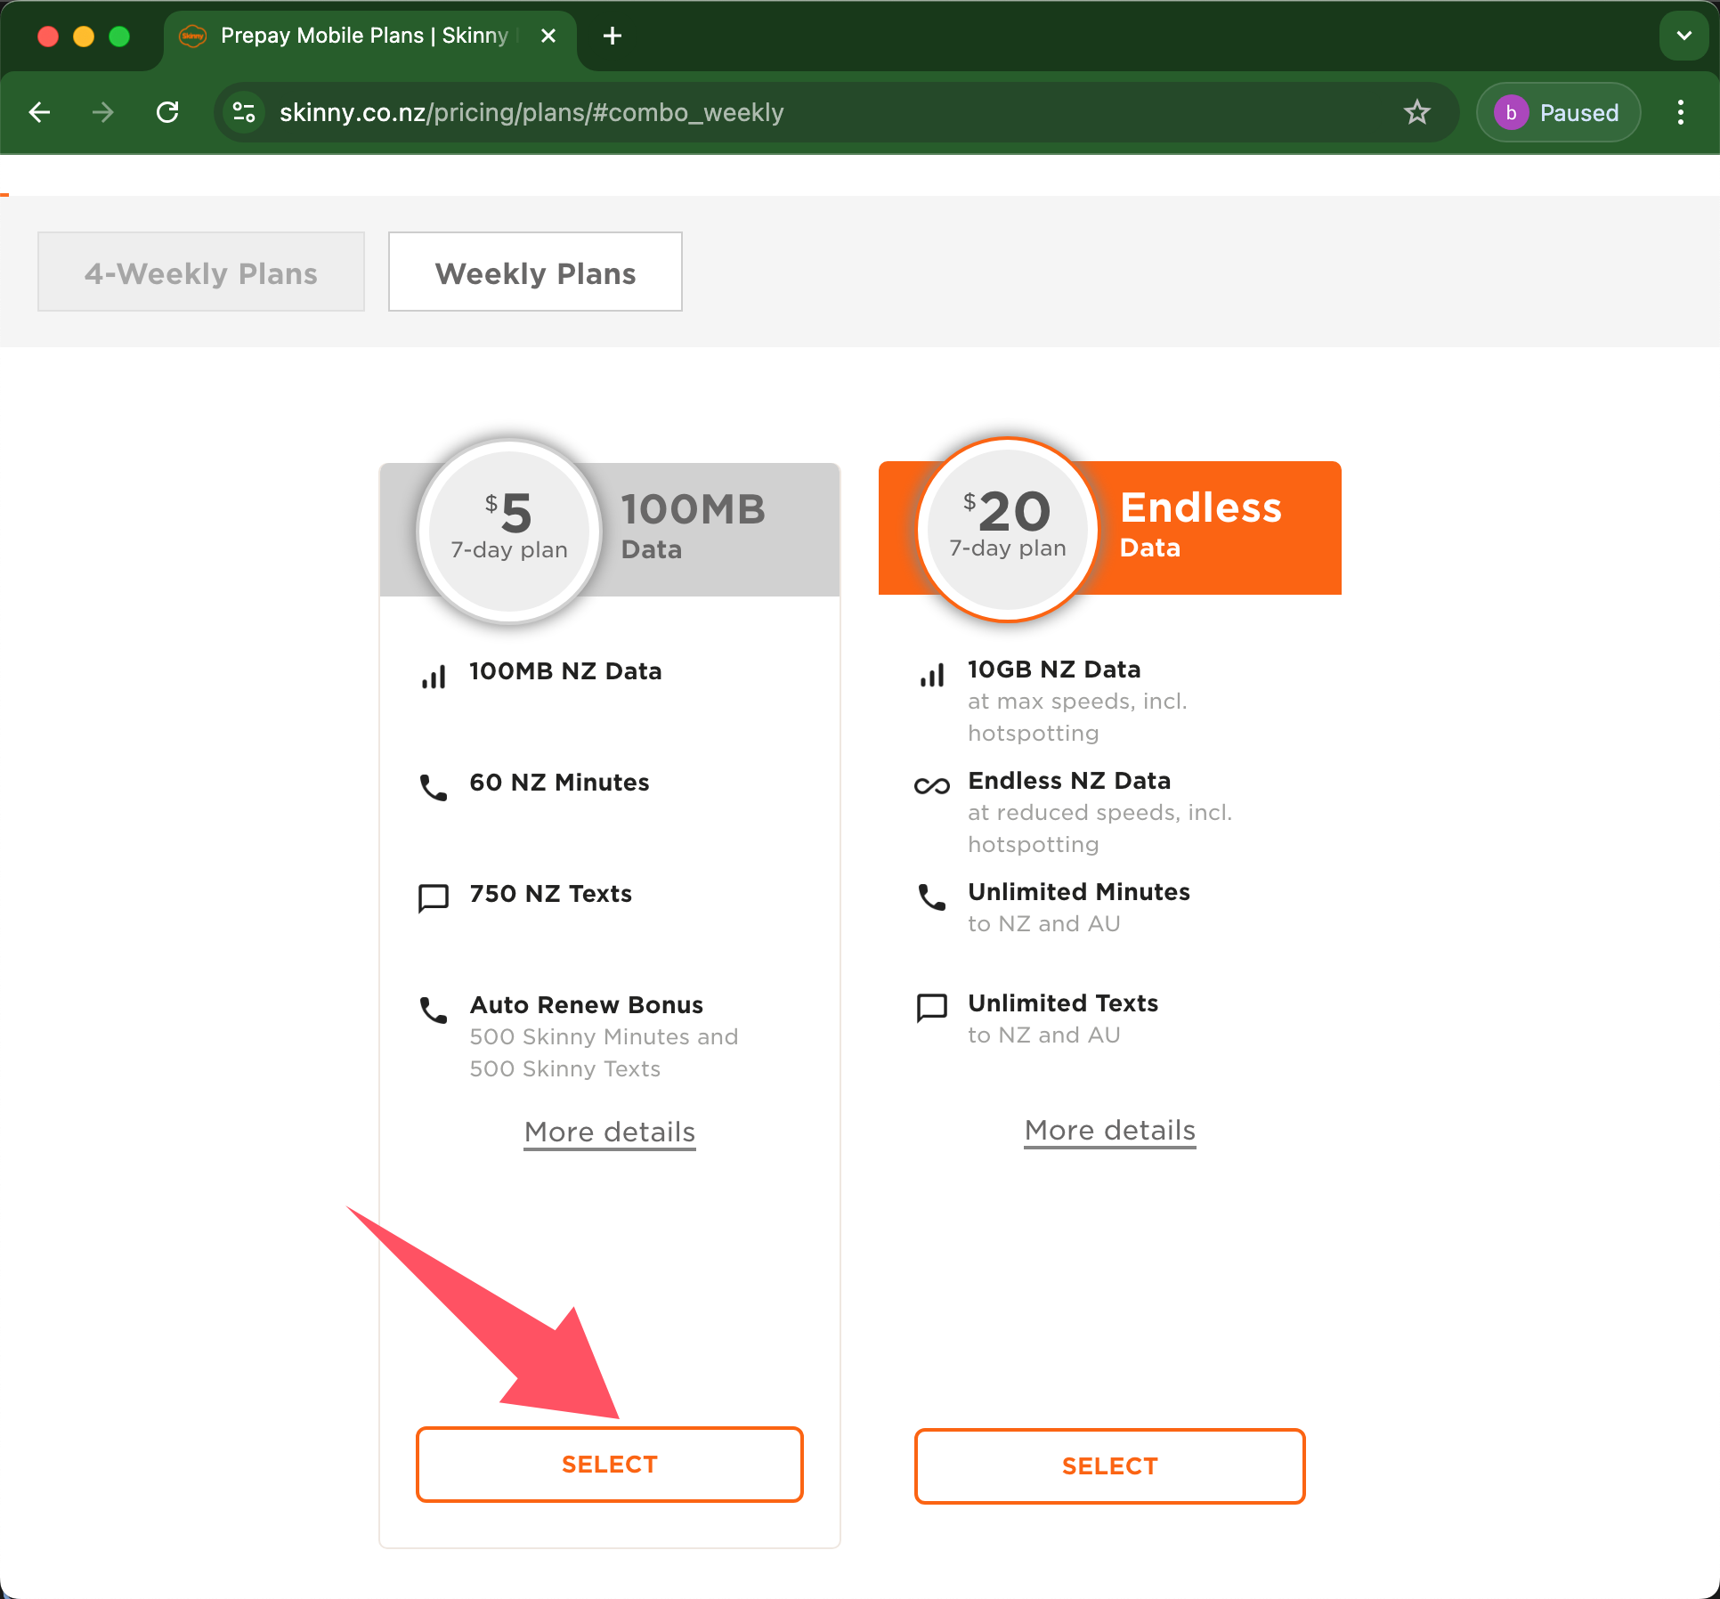Select the $5 100MB plan
The width and height of the screenshot is (1720, 1599).
(x=610, y=1465)
